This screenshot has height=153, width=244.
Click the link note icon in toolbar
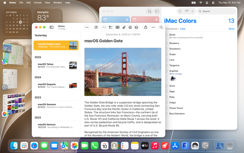coord(136,28)
